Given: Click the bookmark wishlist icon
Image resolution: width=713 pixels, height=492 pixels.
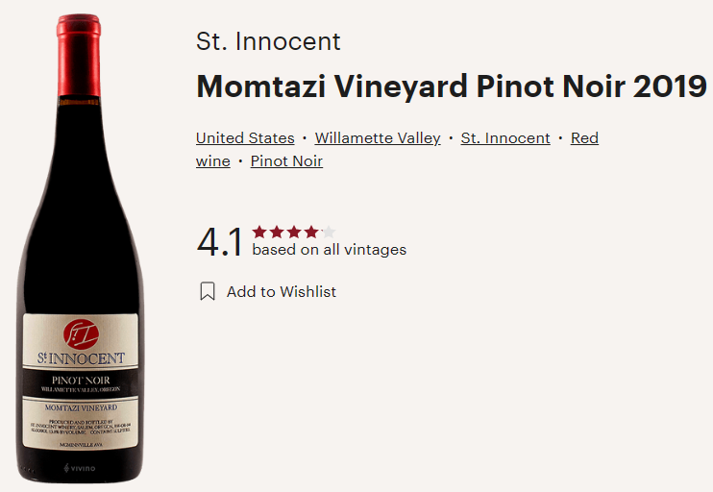Looking at the screenshot, I should (x=208, y=291).
